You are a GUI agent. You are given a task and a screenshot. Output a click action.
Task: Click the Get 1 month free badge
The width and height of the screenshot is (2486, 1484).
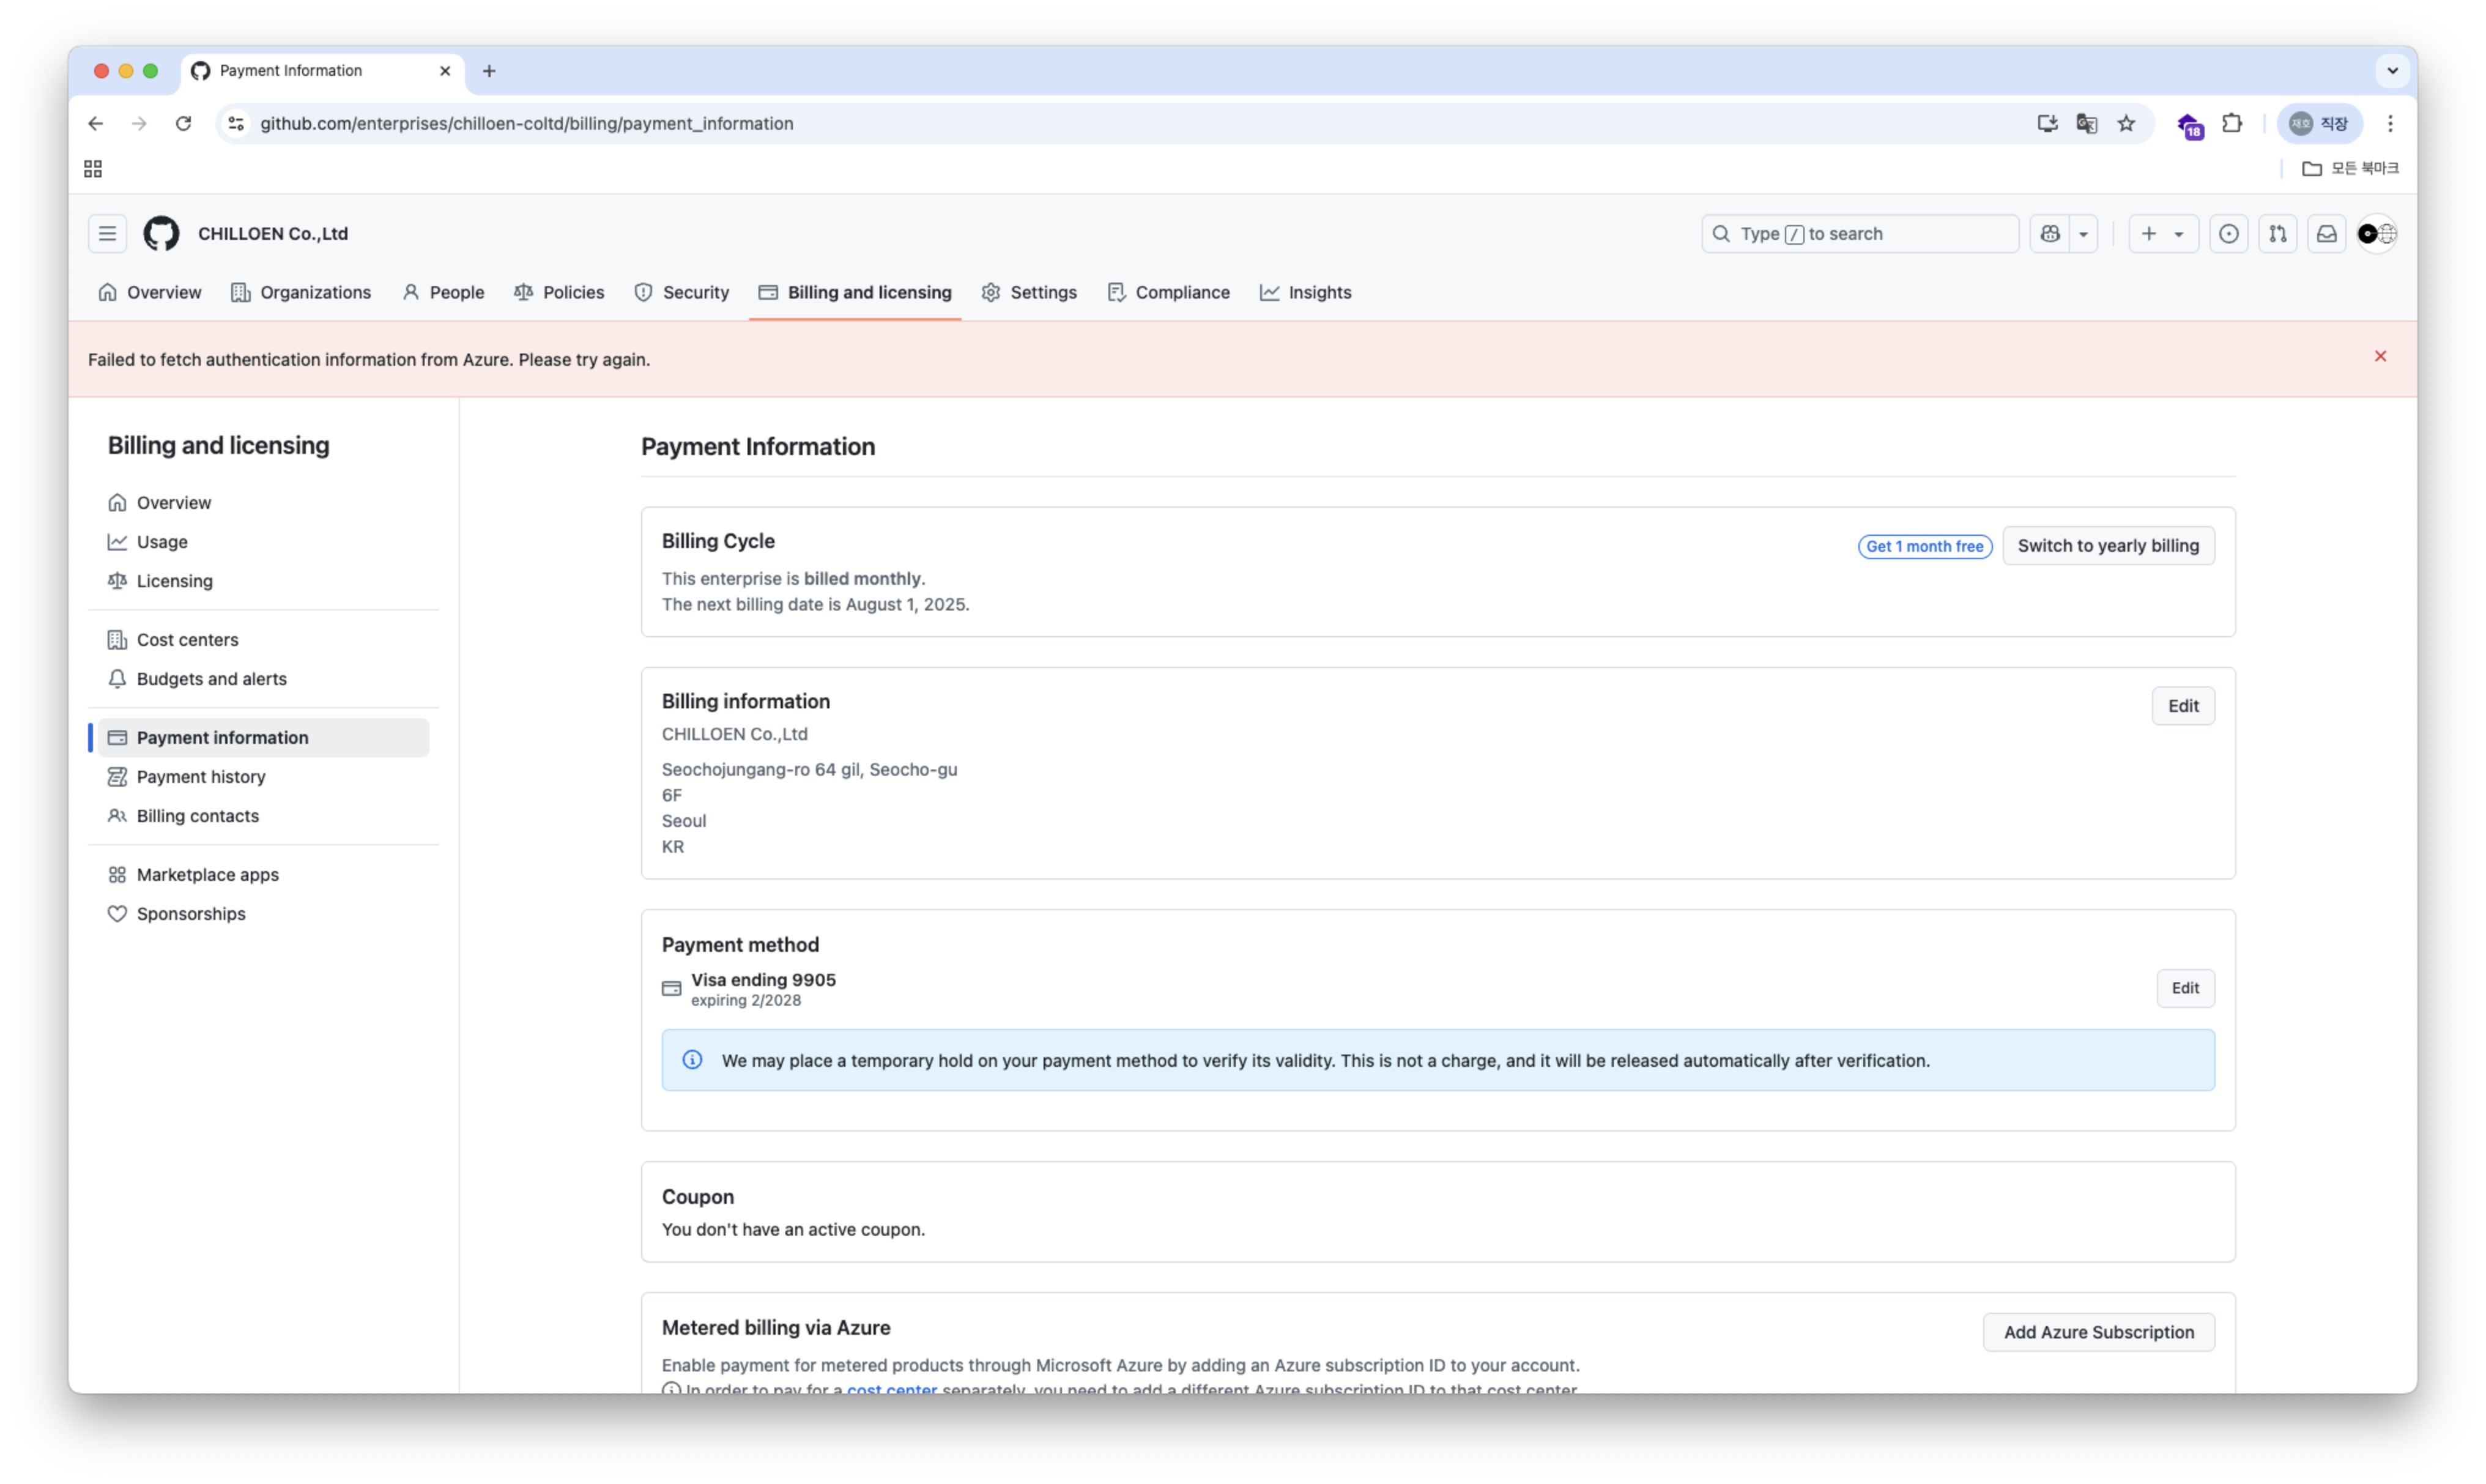tap(1925, 546)
